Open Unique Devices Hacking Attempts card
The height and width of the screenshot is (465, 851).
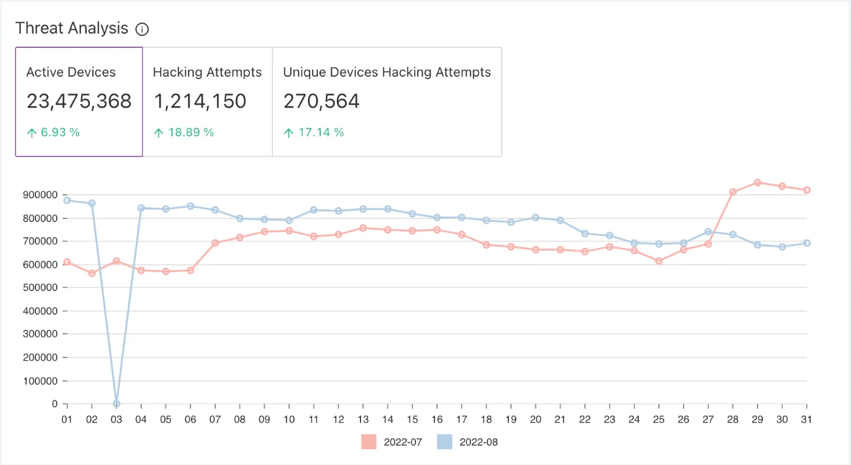pos(387,101)
